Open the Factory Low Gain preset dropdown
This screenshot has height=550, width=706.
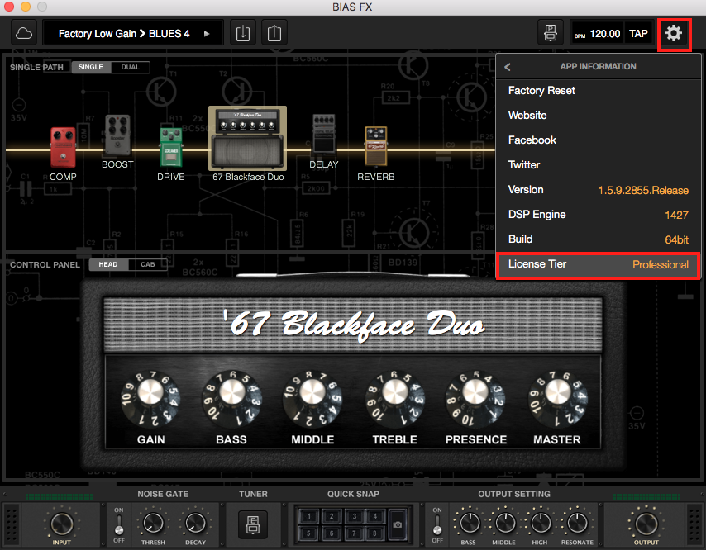(x=133, y=34)
